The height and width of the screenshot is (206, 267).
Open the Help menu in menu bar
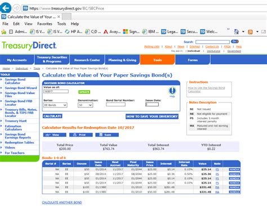75,24
